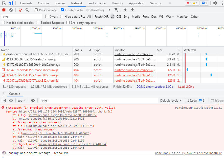Open network conditions wifi icon
The image size is (224, 158).
coord(116,10)
